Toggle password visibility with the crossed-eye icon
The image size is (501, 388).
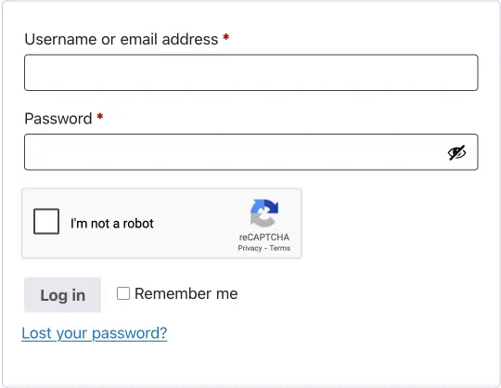pyautogui.click(x=456, y=153)
